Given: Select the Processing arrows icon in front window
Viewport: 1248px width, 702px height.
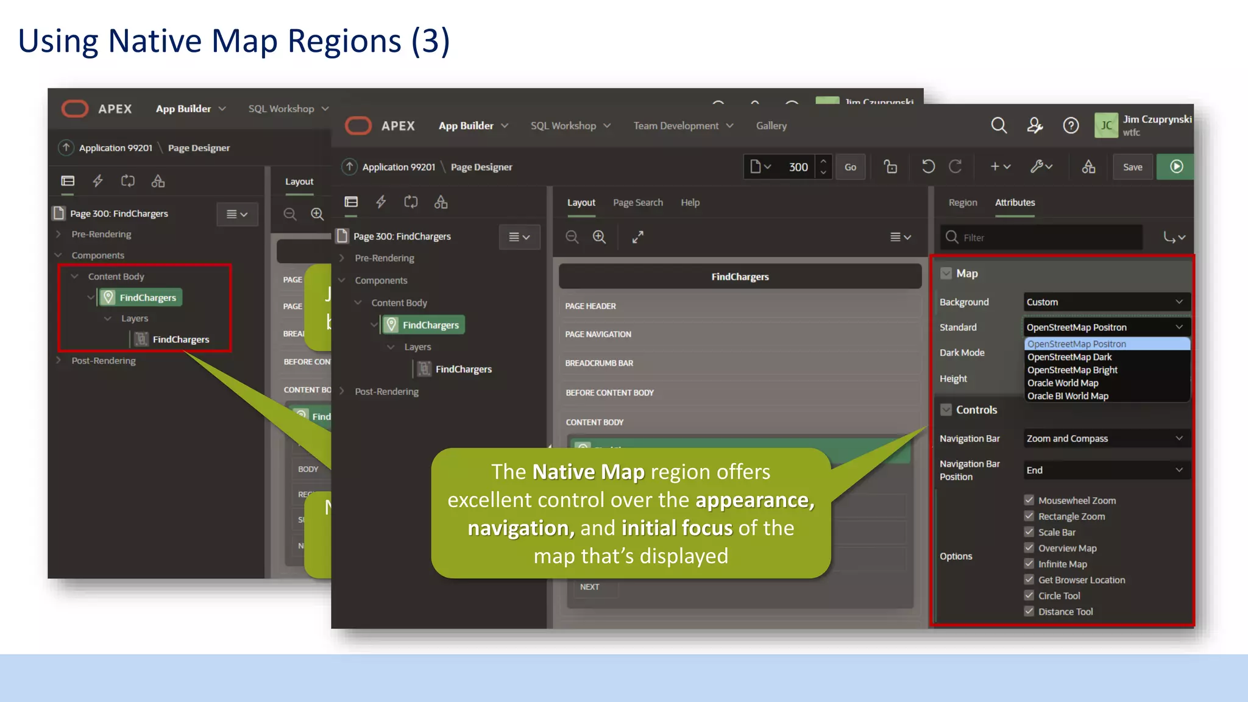Looking at the screenshot, I should pyautogui.click(x=411, y=202).
